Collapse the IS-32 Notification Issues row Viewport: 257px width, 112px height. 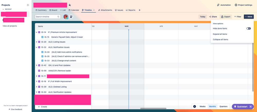pos(37,47)
